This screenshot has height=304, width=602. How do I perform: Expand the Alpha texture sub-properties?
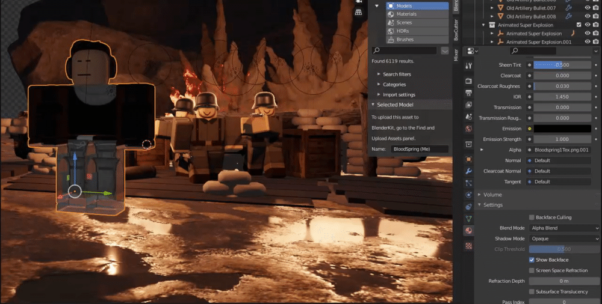tap(482, 150)
